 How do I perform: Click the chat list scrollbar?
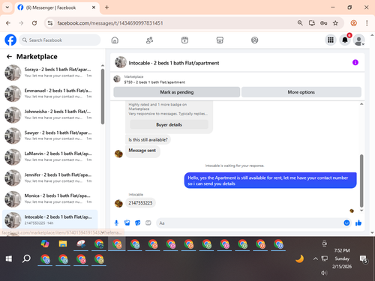coord(103,96)
